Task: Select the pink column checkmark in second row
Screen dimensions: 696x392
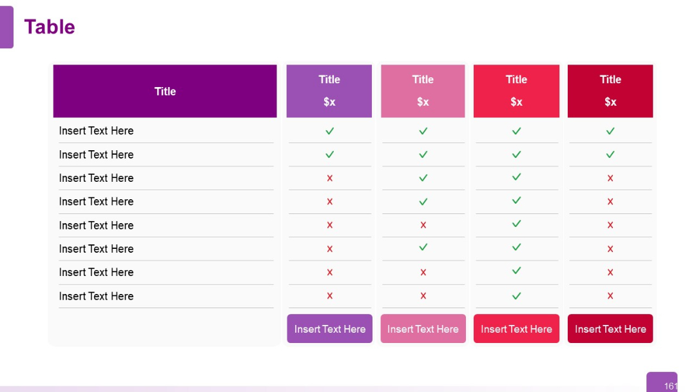Action: pyautogui.click(x=423, y=155)
